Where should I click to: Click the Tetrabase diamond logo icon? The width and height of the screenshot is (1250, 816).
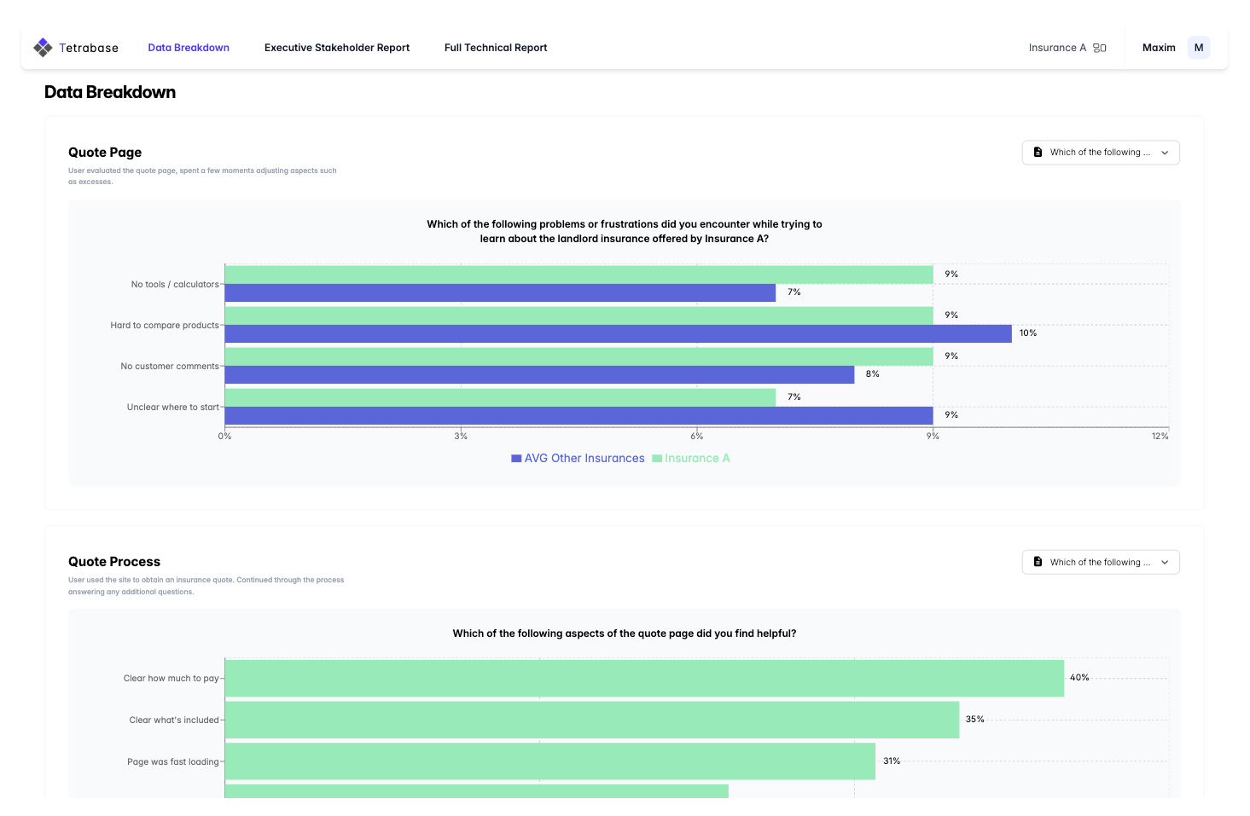coord(43,48)
